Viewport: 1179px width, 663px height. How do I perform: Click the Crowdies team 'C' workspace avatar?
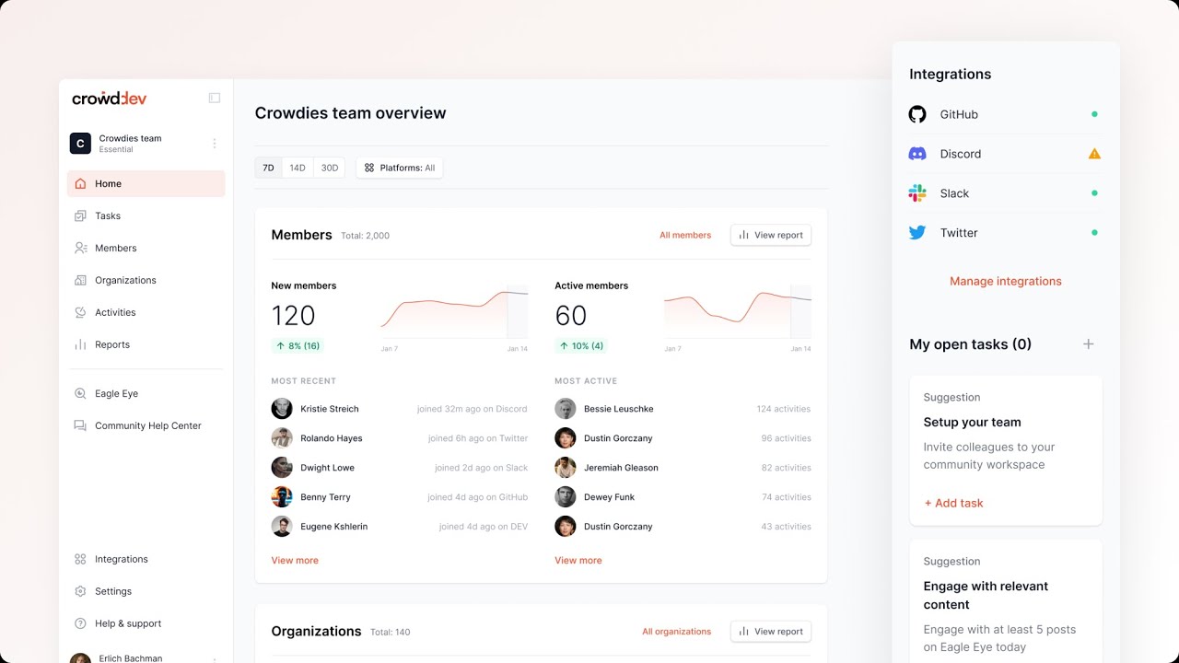pos(80,144)
